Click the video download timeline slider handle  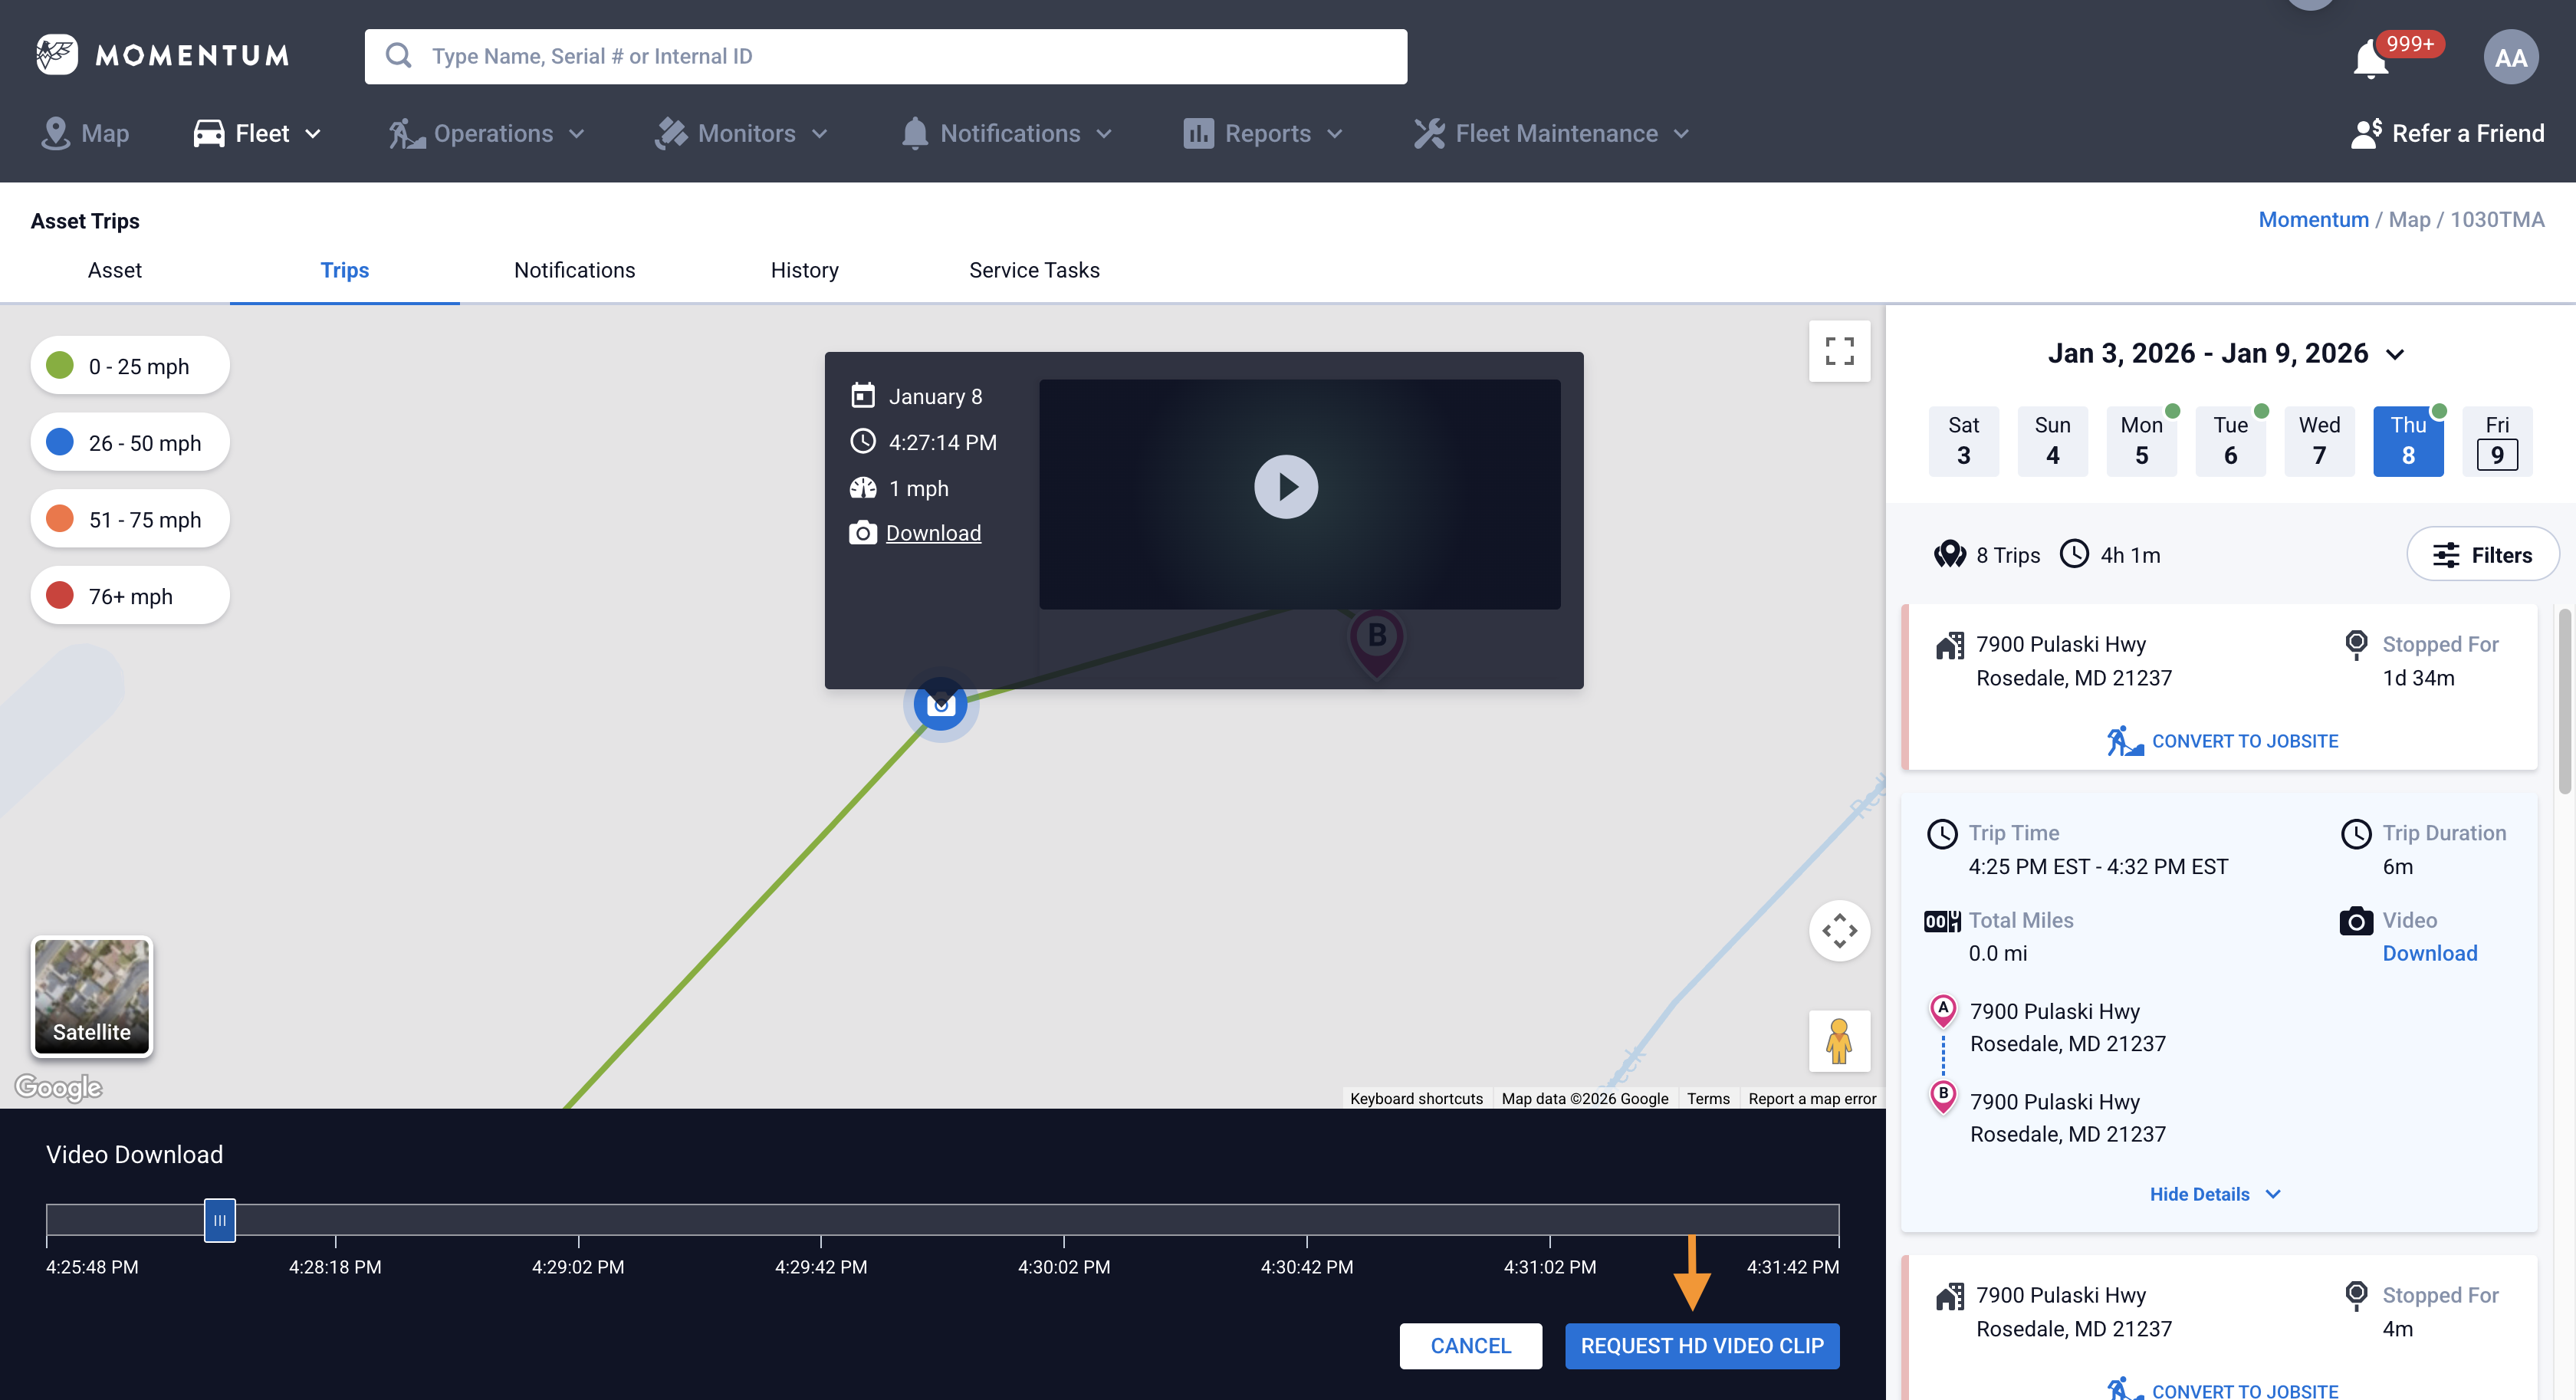[x=220, y=1220]
